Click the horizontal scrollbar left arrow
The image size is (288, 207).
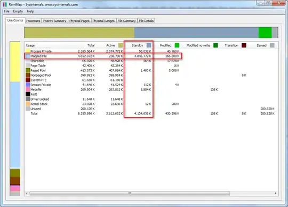point(27,193)
